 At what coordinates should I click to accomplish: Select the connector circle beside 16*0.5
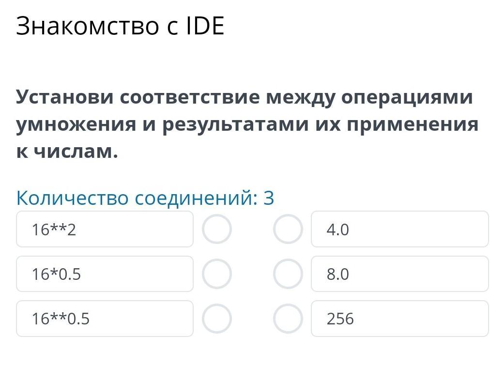pos(217,274)
